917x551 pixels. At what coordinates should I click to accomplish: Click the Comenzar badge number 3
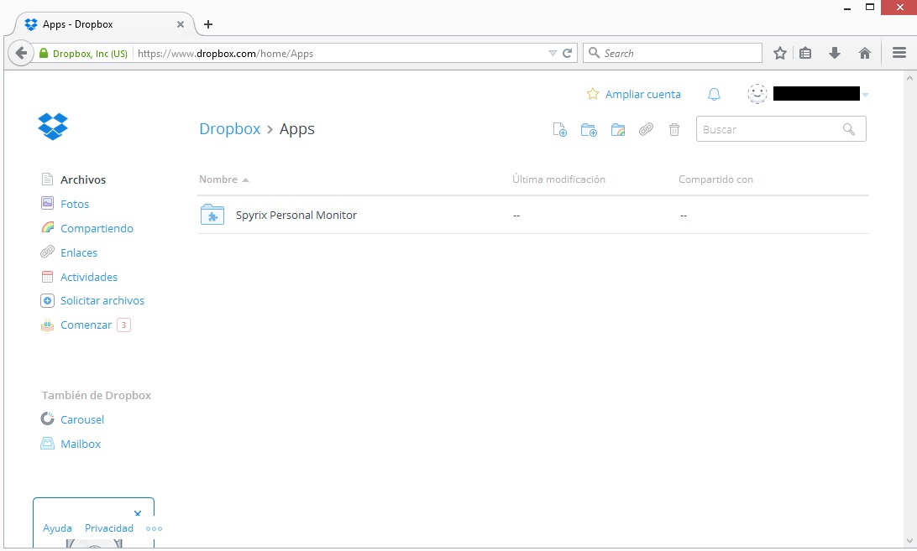pos(123,325)
